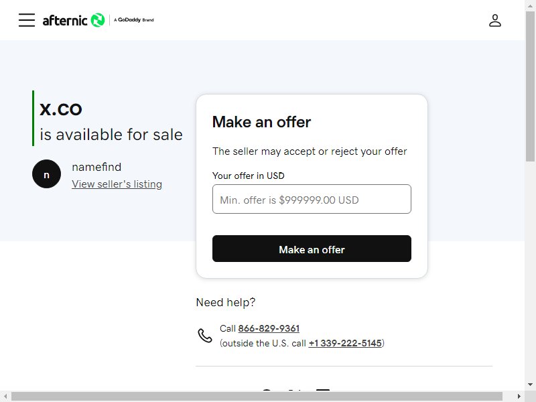Click the Afternic logo
Image resolution: width=536 pixels, height=402 pixels.
coord(74,20)
